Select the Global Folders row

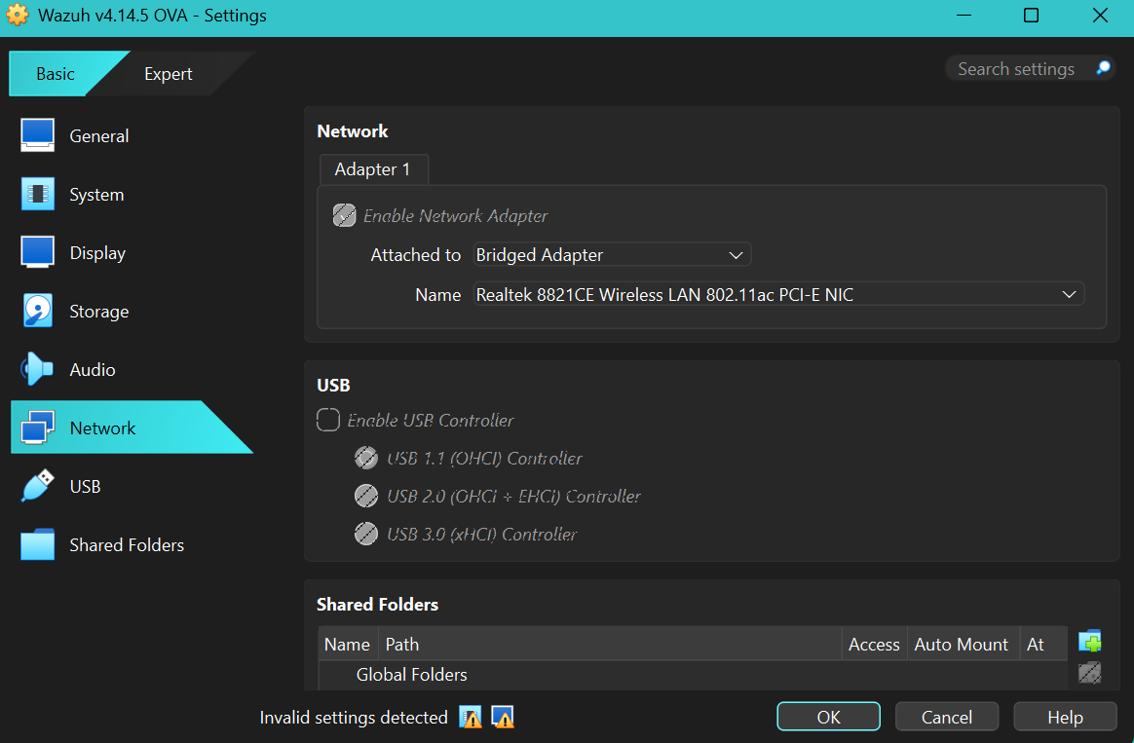click(693, 674)
